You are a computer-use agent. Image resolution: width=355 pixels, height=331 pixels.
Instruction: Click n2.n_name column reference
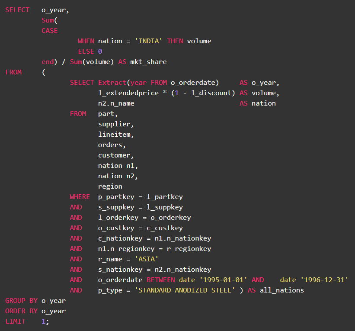click(116, 103)
